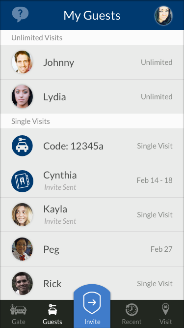Viewport: 184px width, 328px height.
Task: Tap the profile avatar in header
Action: tap(163, 16)
